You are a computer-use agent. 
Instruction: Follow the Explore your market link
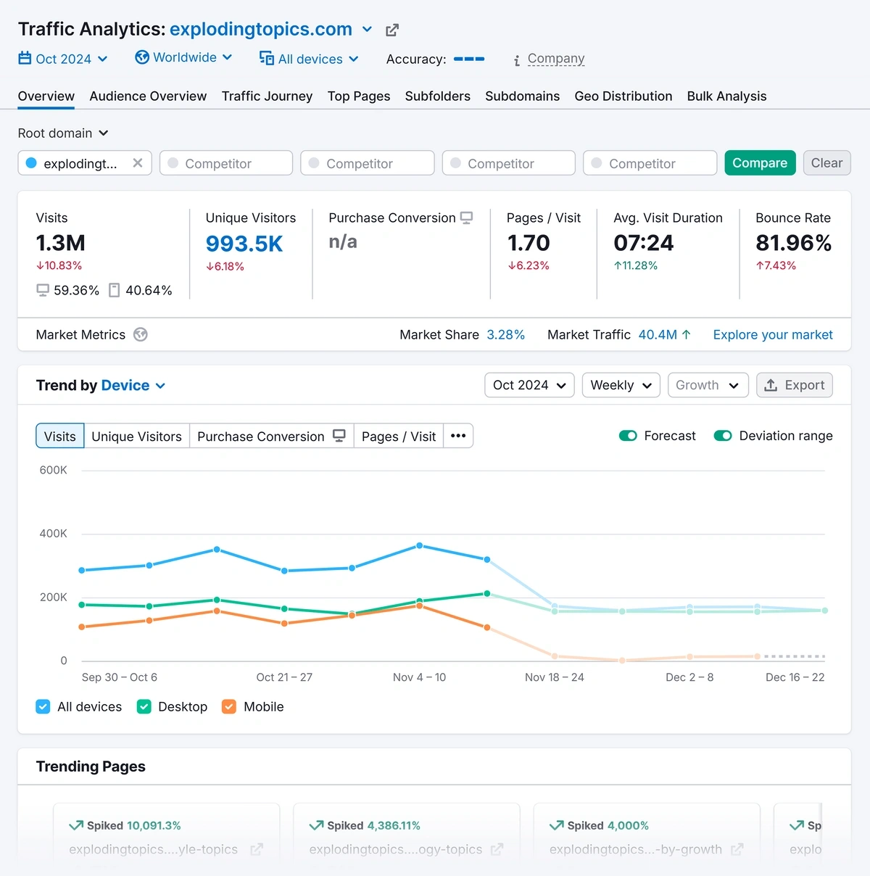pos(773,334)
